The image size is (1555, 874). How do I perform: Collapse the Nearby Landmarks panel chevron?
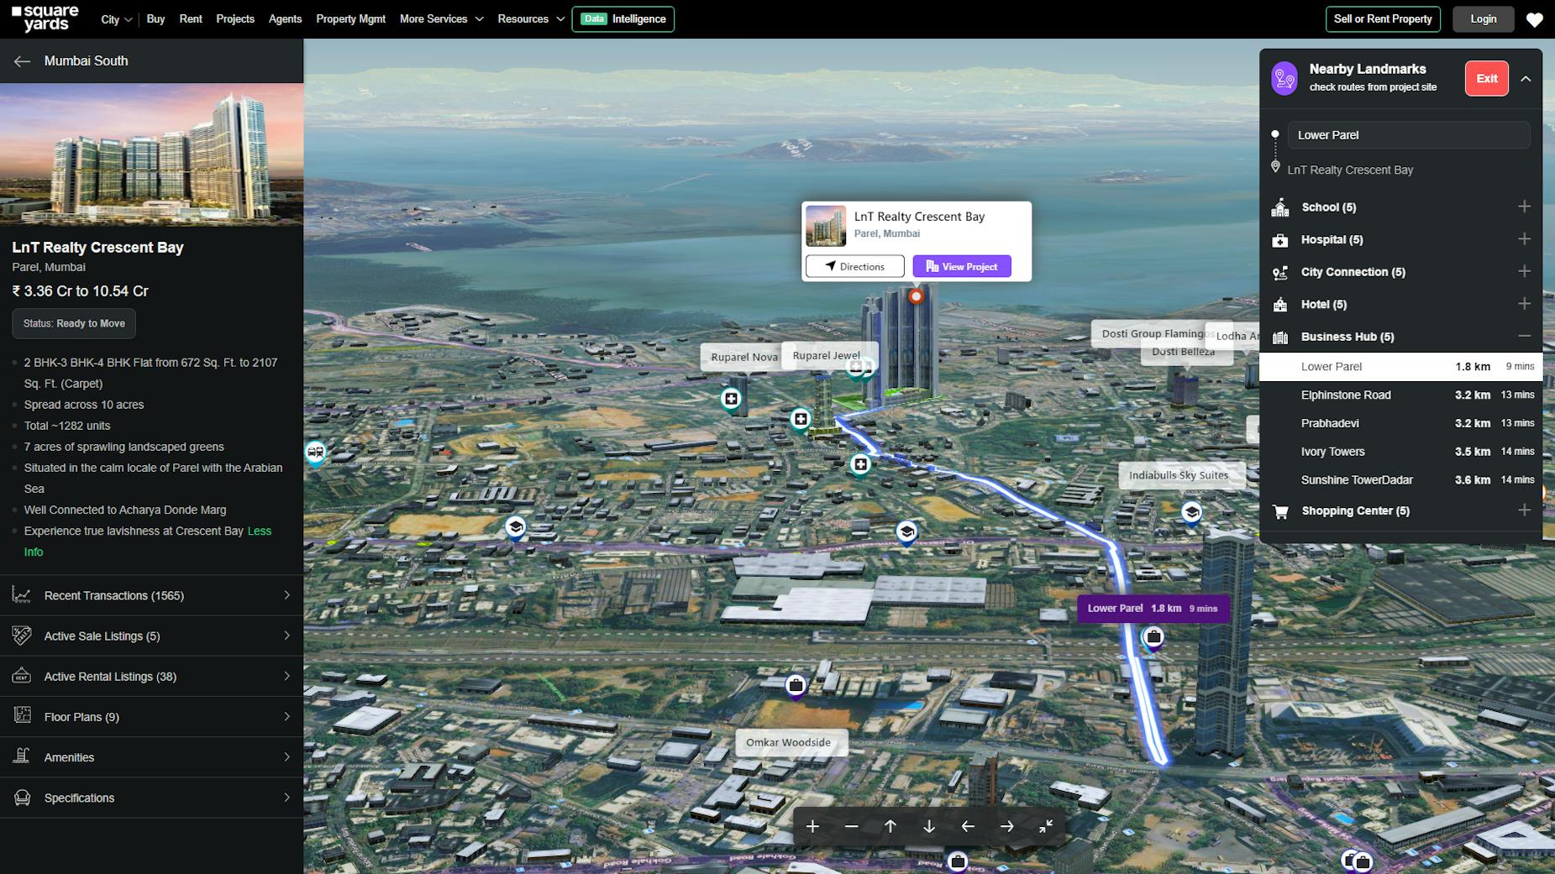tap(1526, 77)
